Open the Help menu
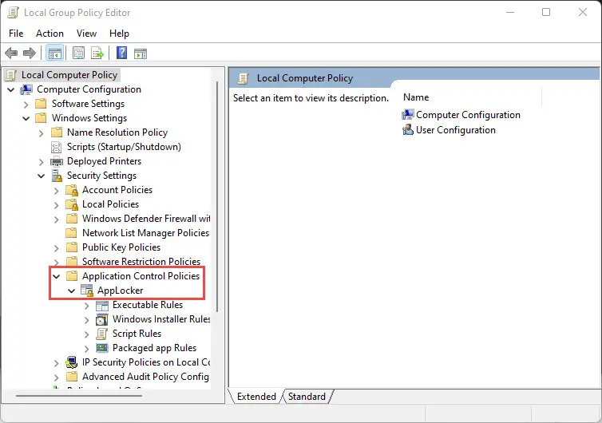This screenshot has height=423, width=602. coord(119,34)
